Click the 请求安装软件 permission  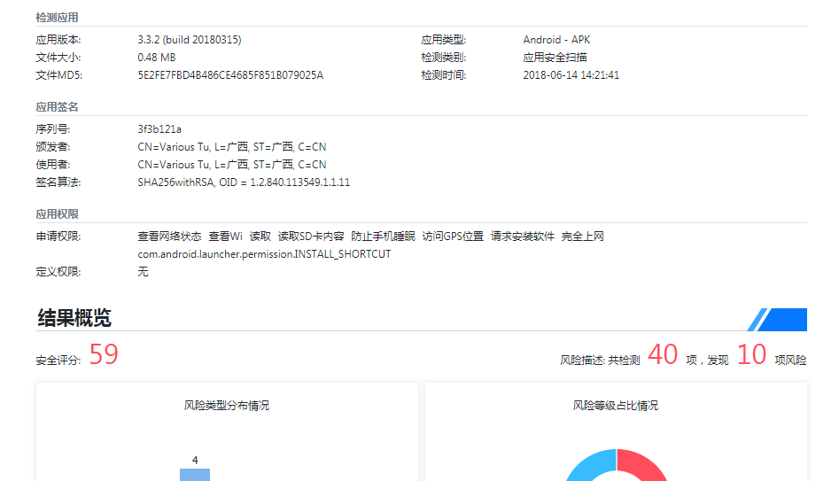pos(522,236)
